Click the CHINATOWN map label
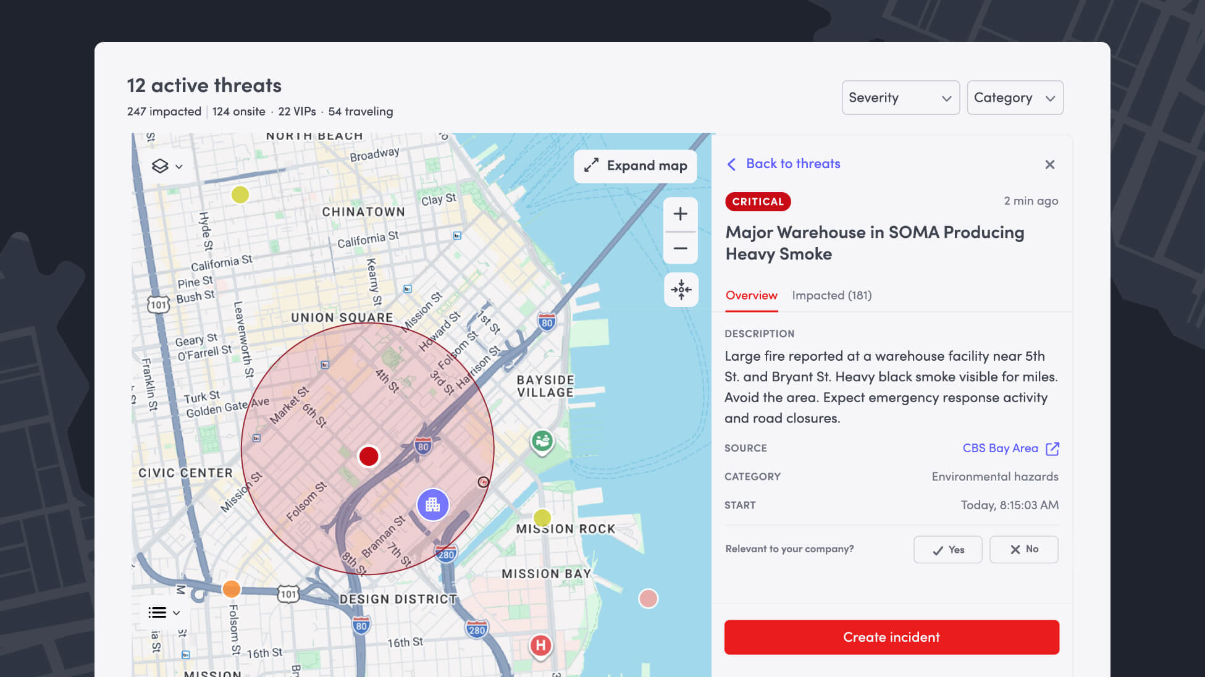This screenshot has width=1205, height=677. 364,212
